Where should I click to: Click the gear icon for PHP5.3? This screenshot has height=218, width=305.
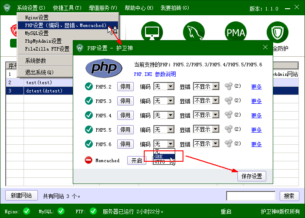(x=229, y=101)
